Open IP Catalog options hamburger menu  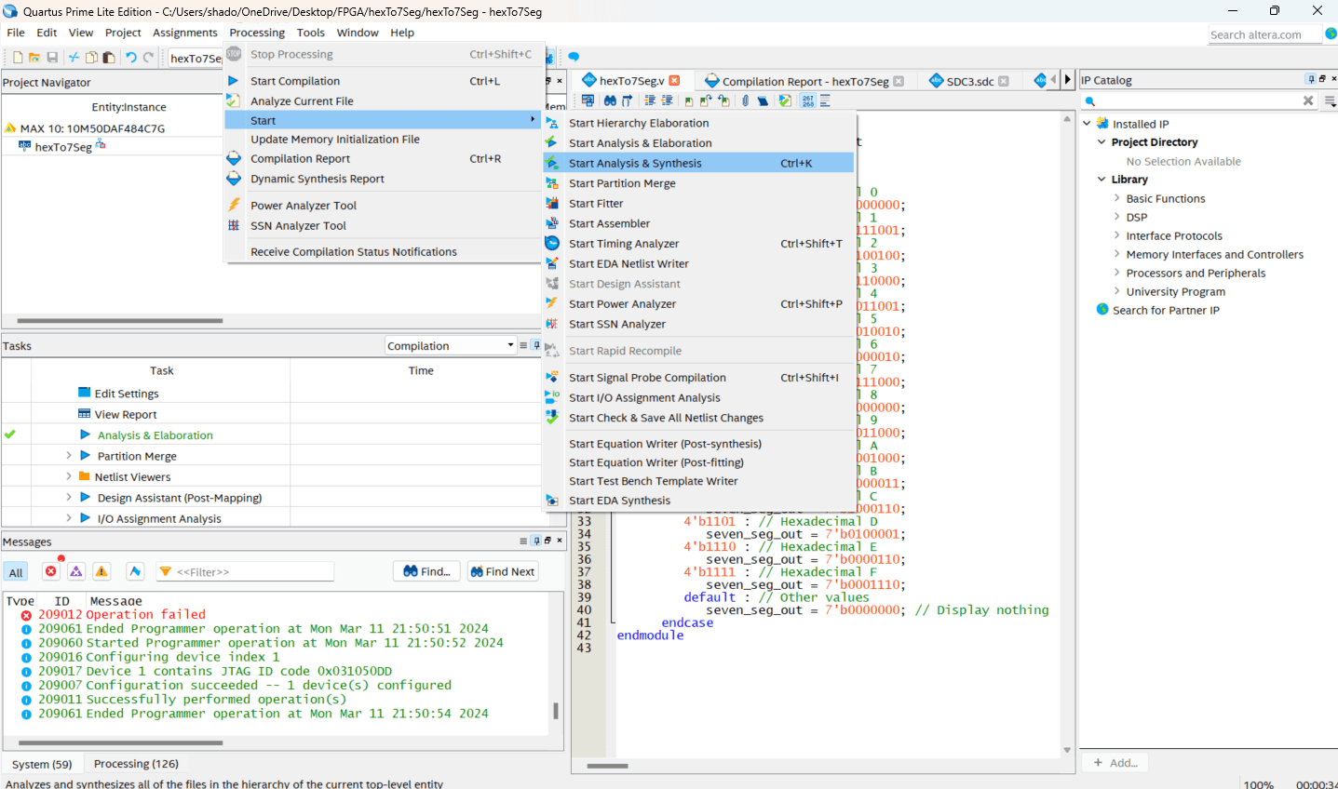1330,100
